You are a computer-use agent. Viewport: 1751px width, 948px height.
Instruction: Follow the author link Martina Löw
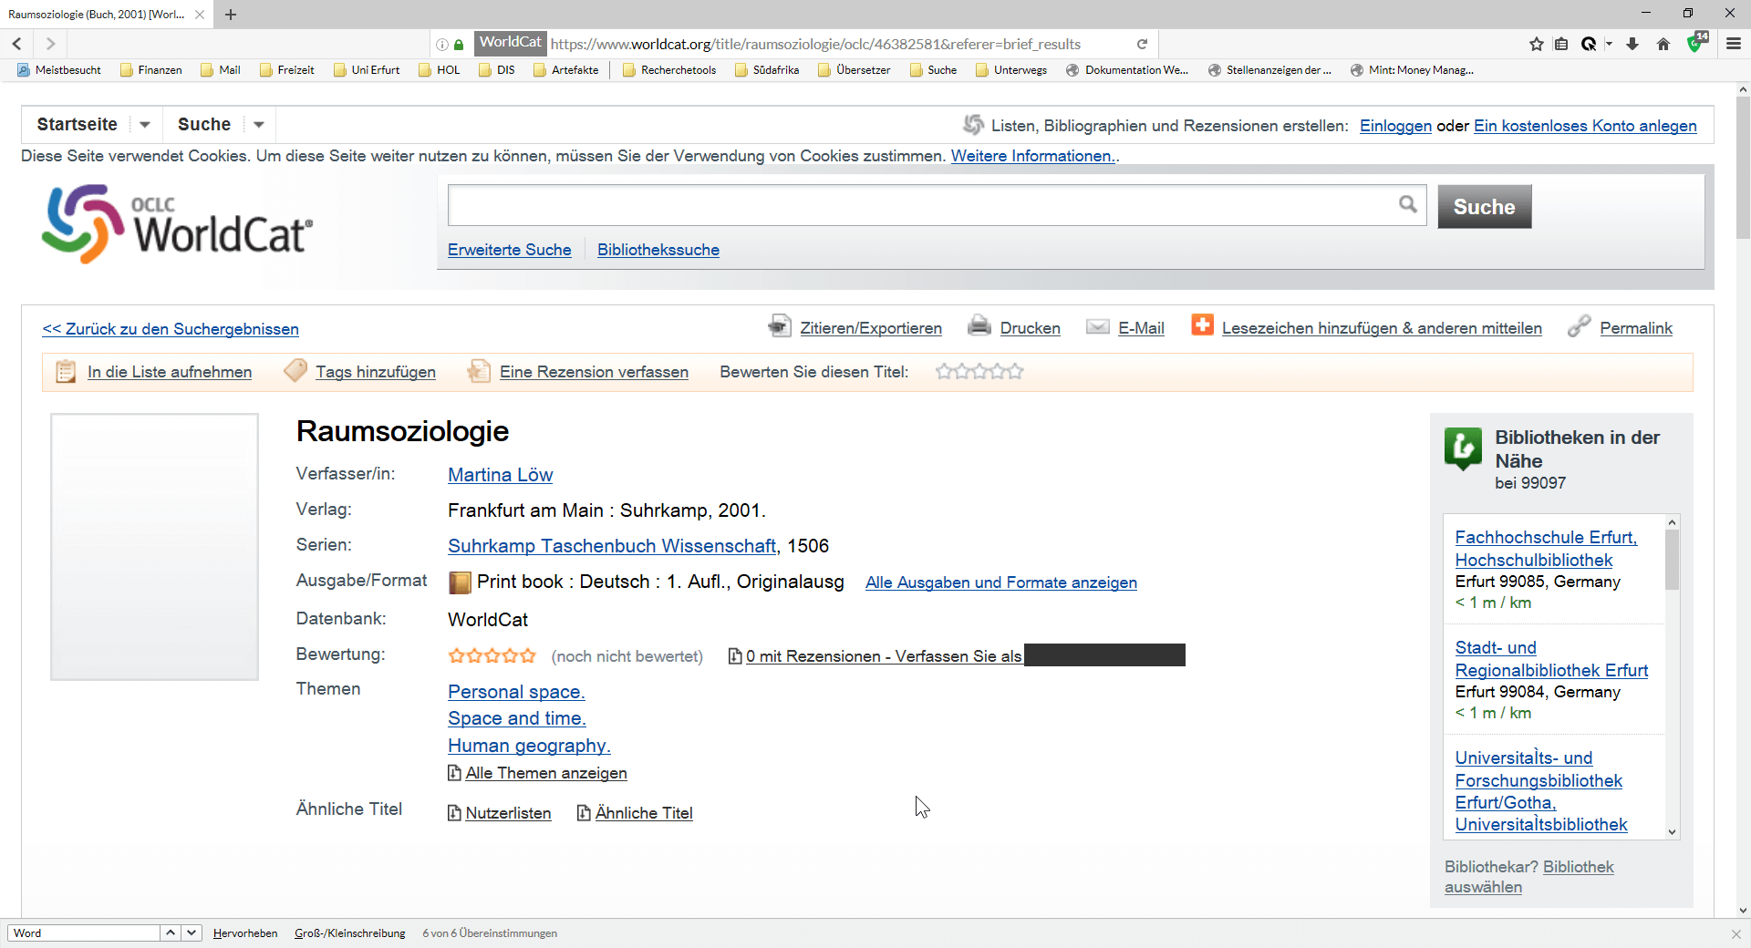click(500, 475)
